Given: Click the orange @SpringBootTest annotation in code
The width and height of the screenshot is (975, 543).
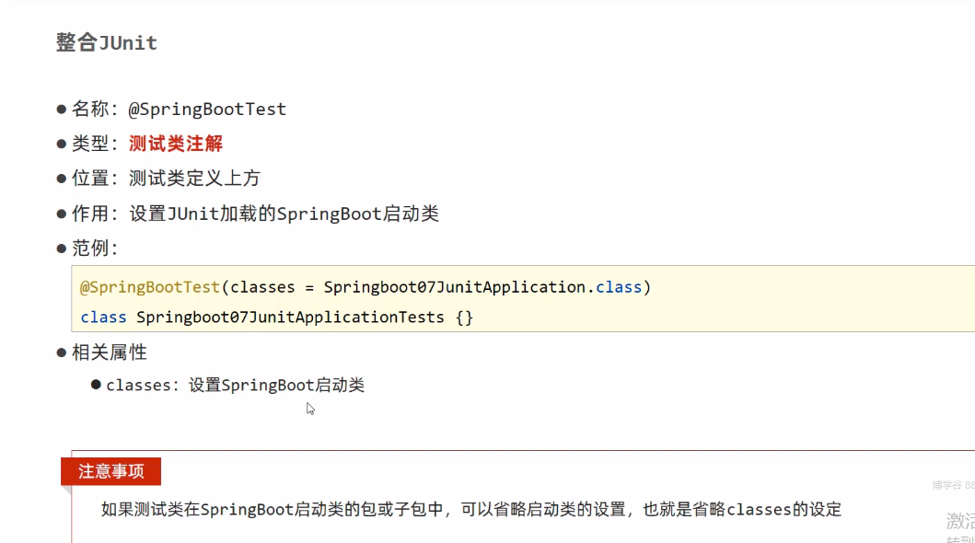Looking at the screenshot, I should coord(150,287).
